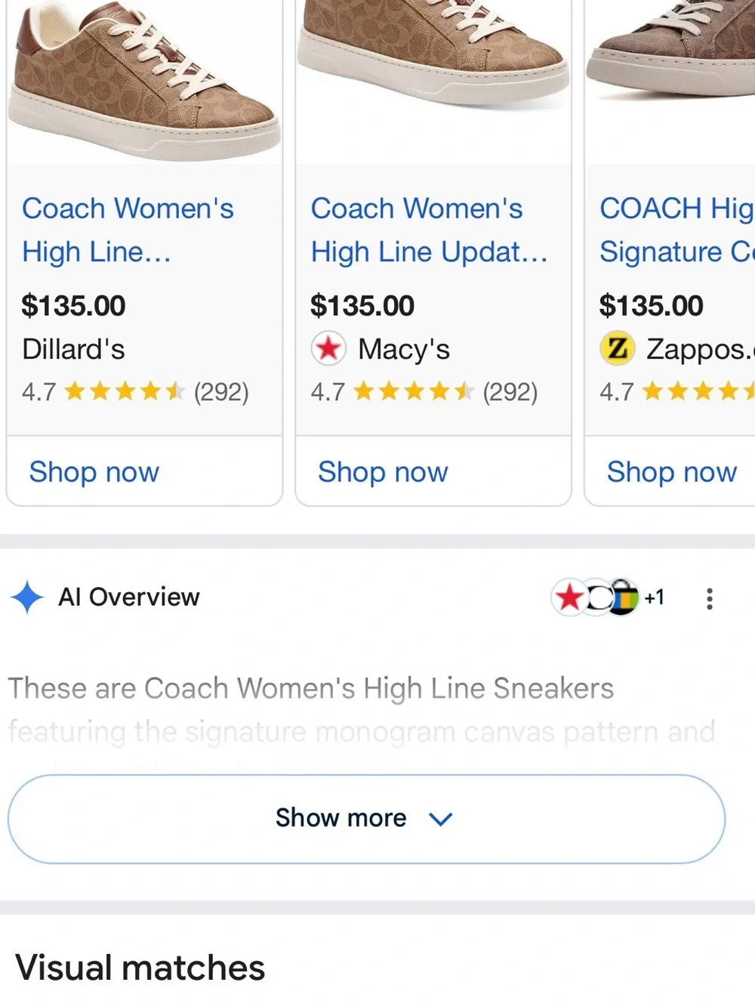View the first sneaker product image

point(144,82)
